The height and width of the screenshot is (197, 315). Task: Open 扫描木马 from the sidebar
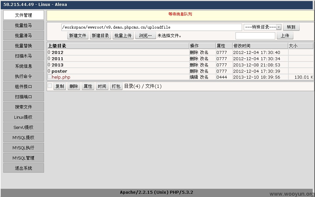tap(24, 56)
